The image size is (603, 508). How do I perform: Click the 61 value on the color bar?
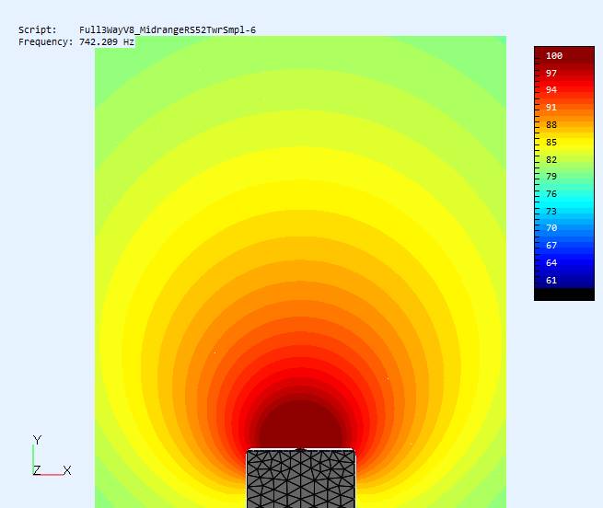tap(551, 281)
